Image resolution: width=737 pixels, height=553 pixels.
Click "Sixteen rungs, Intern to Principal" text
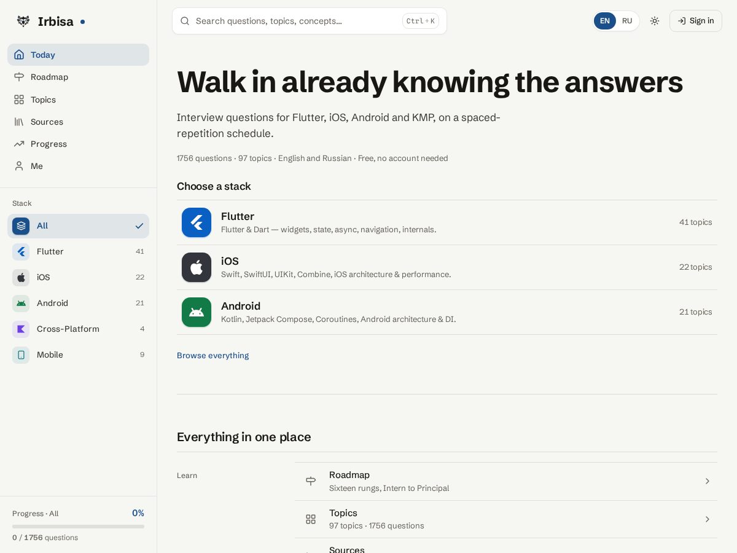(x=389, y=488)
